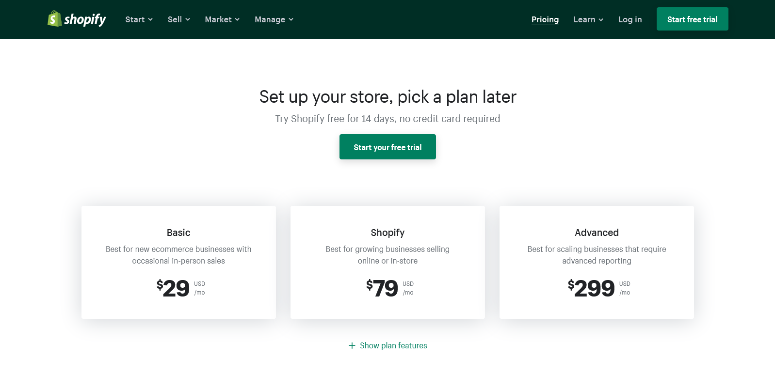
Task: Expand the Sell navigation menu
Action: click(x=178, y=19)
